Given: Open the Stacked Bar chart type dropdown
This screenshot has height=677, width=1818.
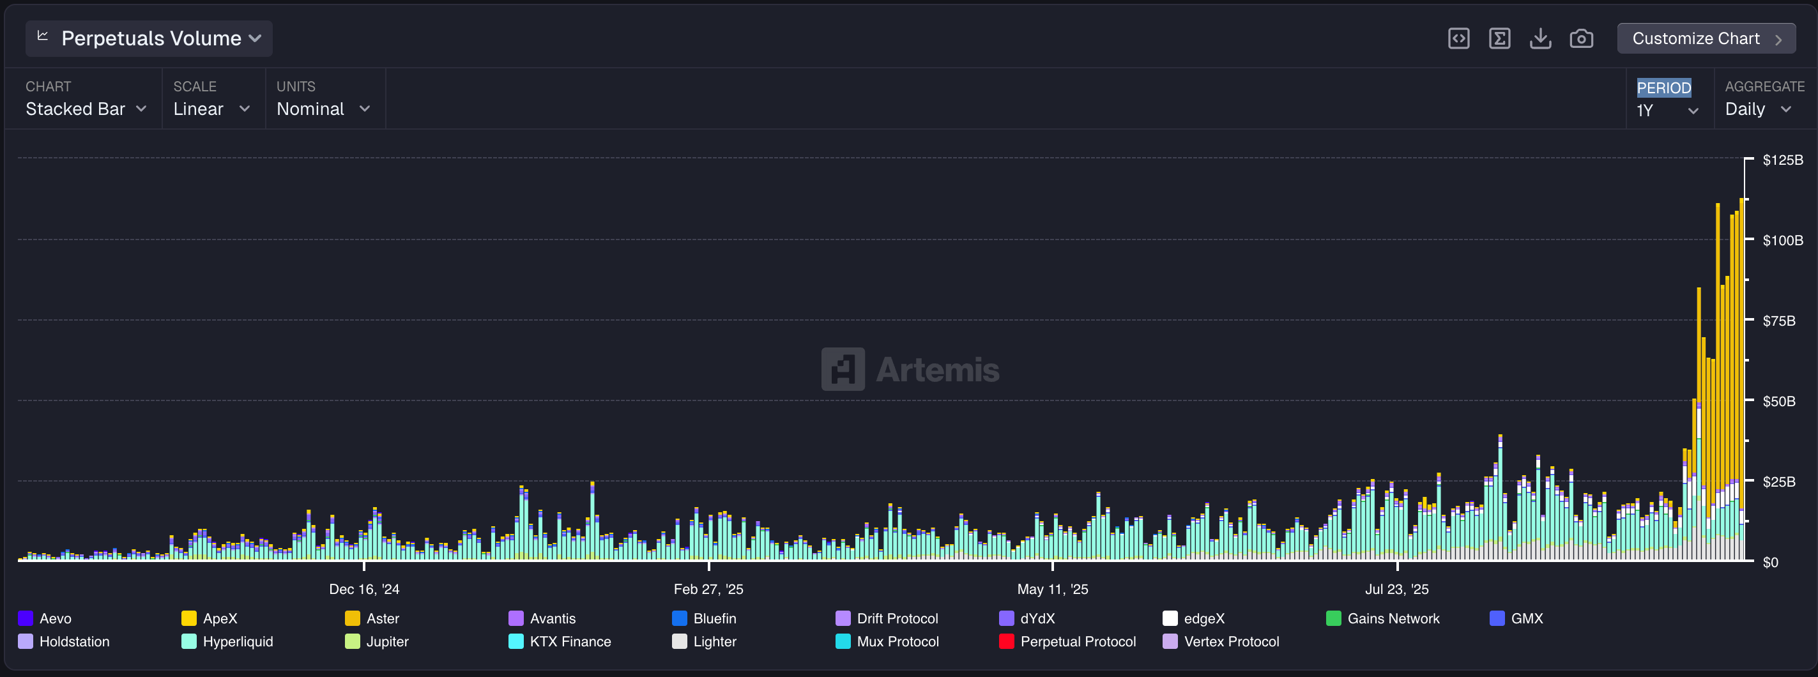Looking at the screenshot, I should click(x=86, y=109).
